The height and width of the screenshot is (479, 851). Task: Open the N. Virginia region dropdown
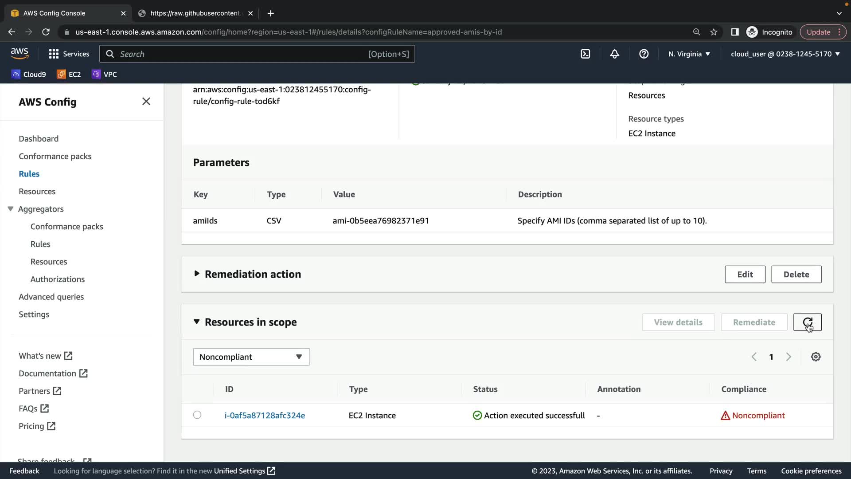click(x=689, y=54)
